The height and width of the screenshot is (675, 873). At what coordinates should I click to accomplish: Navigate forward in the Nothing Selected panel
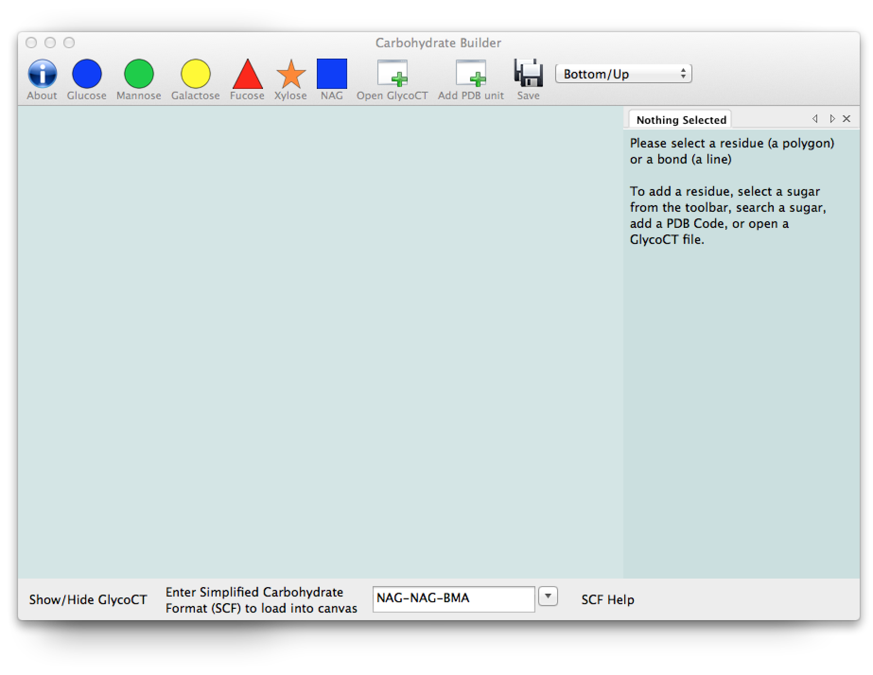point(831,119)
